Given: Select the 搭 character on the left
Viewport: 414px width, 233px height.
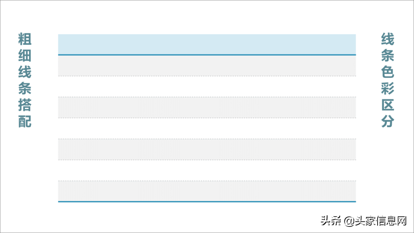Looking at the screenshot, I should pos(25,105).
